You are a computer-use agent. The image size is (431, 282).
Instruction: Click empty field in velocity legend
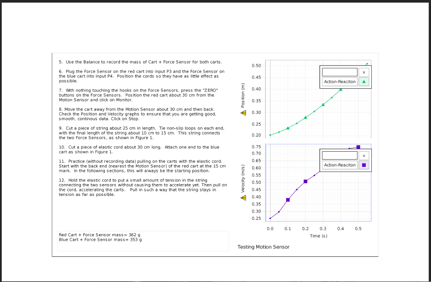(x=340, y=155)
